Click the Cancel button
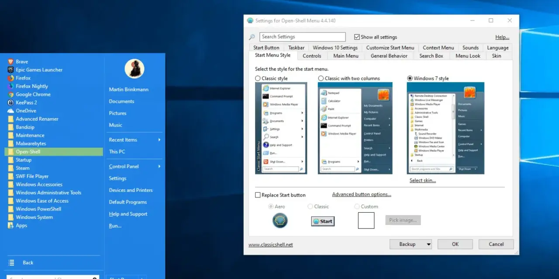This screenshot has width=559, height=279. (496, 244)
